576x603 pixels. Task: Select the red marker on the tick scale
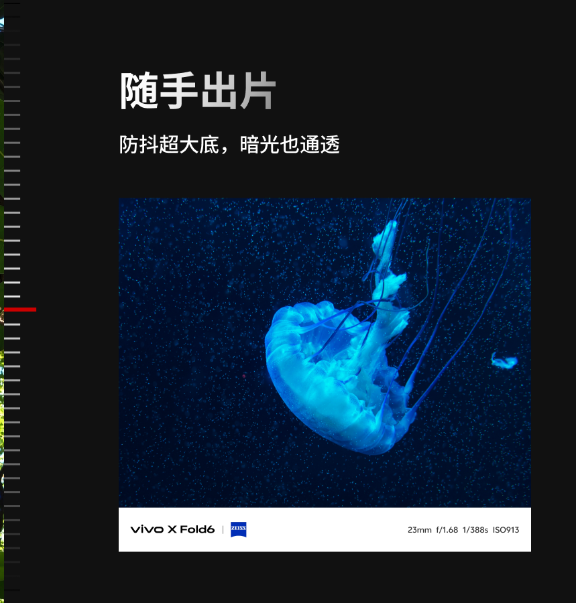point(20,310)
